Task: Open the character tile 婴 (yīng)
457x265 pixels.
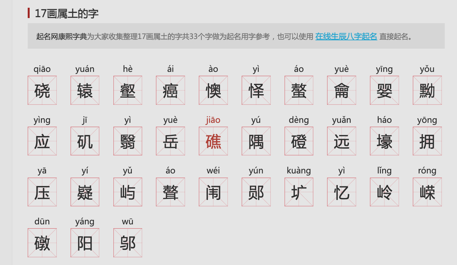Action: pos(384,90)
